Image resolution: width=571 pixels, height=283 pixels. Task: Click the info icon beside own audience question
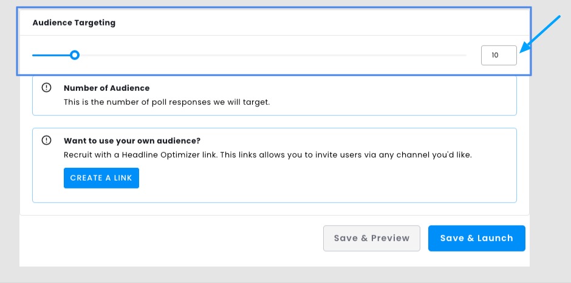(47, 140)
